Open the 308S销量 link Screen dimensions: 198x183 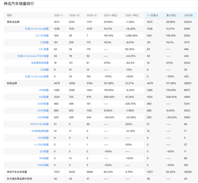click(43, 165)
